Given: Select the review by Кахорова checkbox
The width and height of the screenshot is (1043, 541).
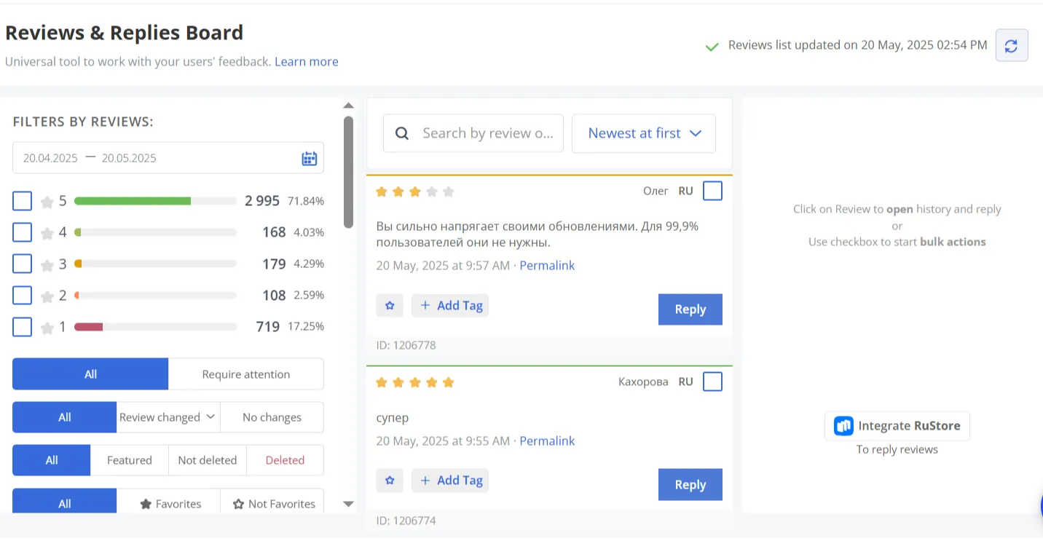Looking at the screenshot, I should (712, 382).
